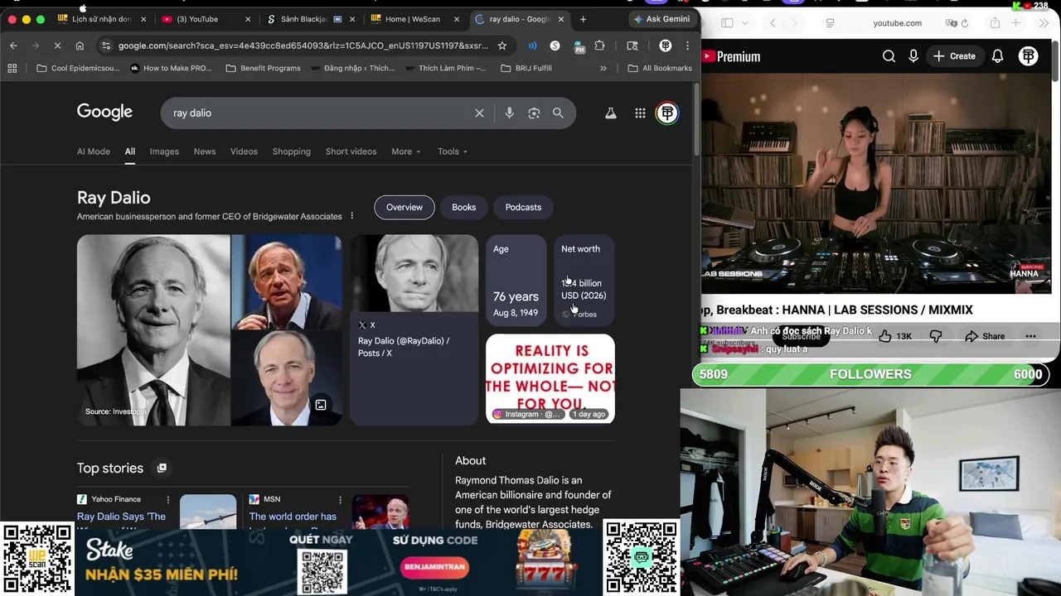Open more actions on YouTube video
The width and height of the screenshot is (1061, 596).
pos(1030,336)
